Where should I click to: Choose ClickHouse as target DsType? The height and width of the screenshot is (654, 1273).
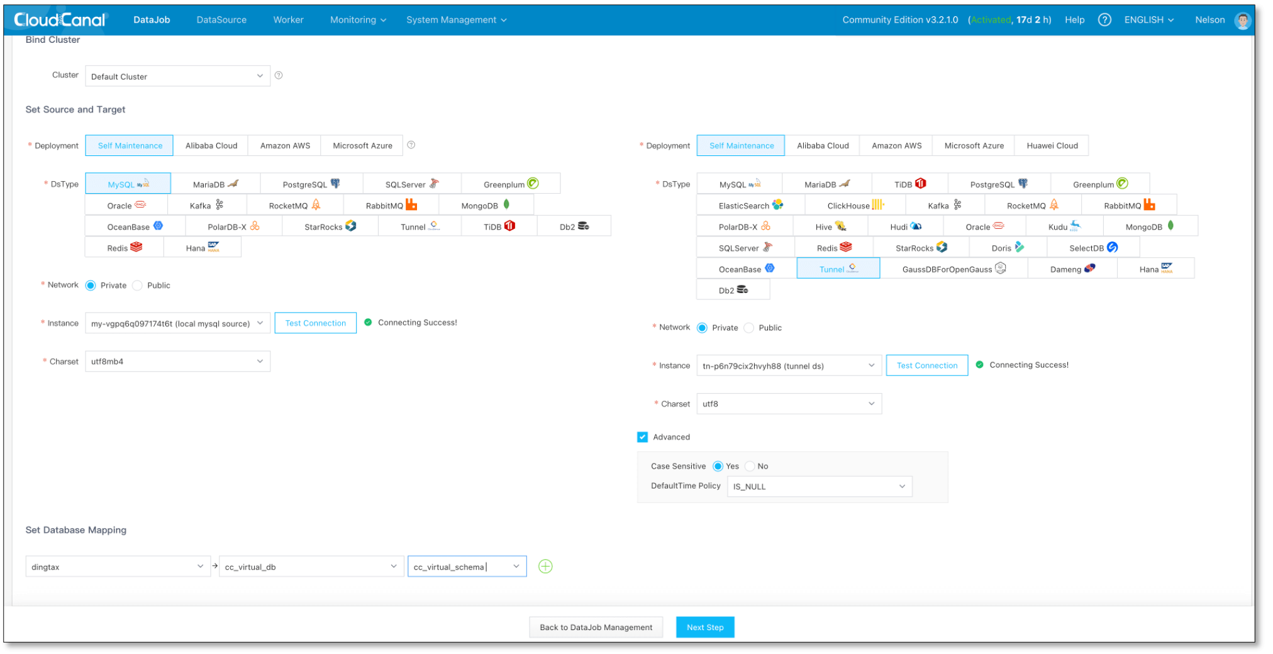855,206
